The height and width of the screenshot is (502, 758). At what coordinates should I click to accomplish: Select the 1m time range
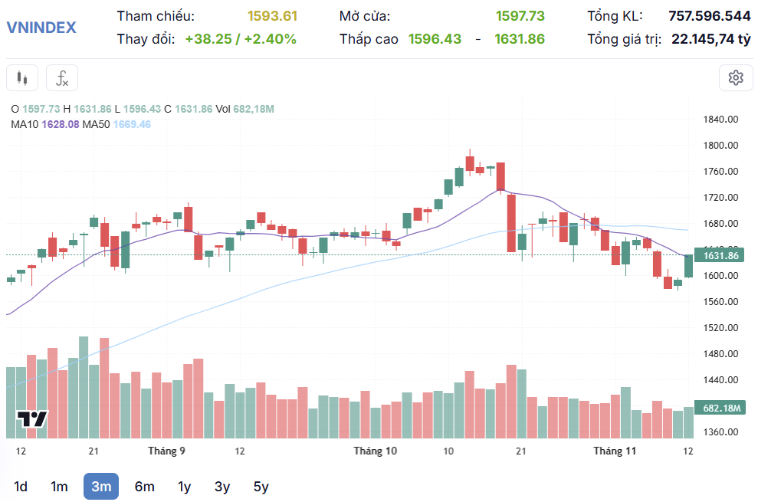tap(59, 487)
